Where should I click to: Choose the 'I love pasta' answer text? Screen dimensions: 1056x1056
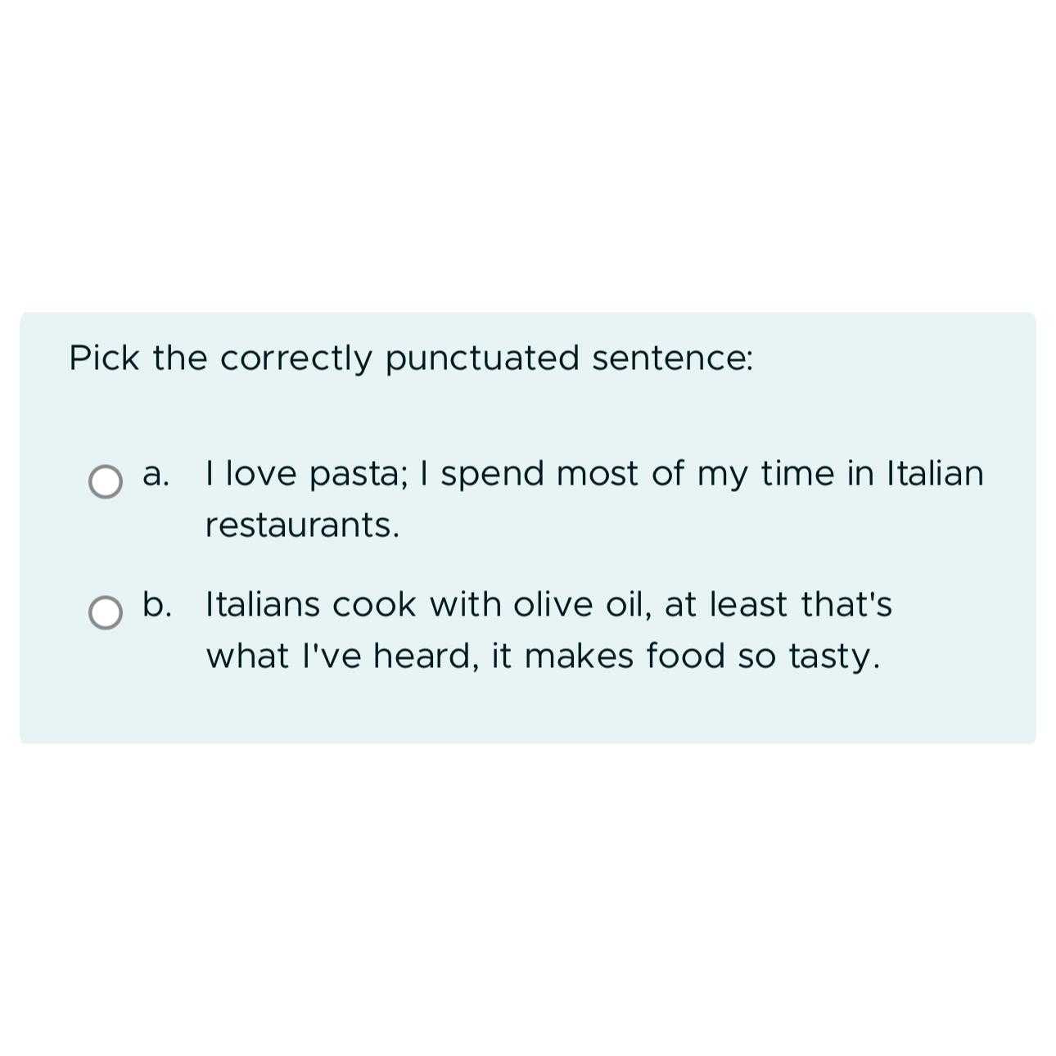594,499
